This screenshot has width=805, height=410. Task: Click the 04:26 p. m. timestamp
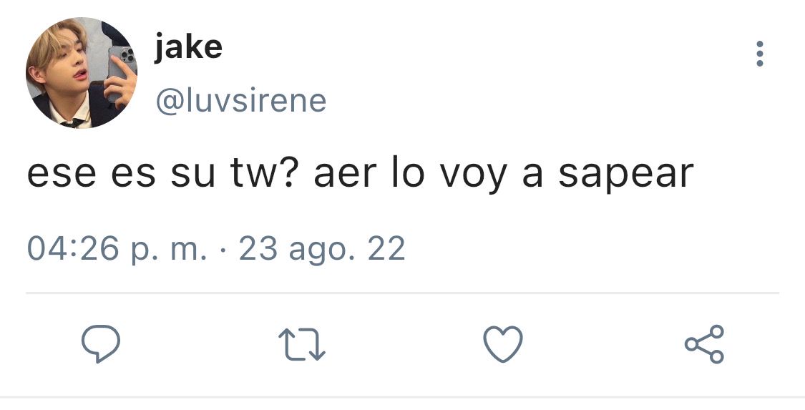[x=117, y=248]
